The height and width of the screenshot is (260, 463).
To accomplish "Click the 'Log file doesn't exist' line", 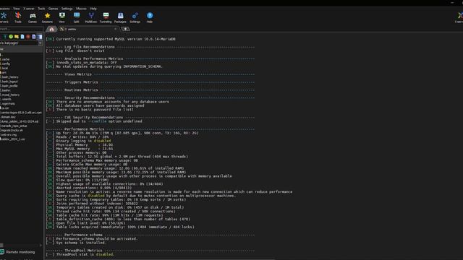I will point(75,51).
